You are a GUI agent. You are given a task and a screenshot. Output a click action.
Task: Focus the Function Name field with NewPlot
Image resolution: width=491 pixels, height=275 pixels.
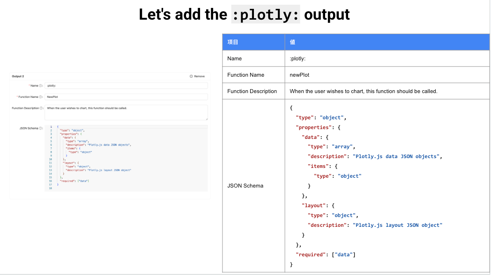(x=126, y=97)
